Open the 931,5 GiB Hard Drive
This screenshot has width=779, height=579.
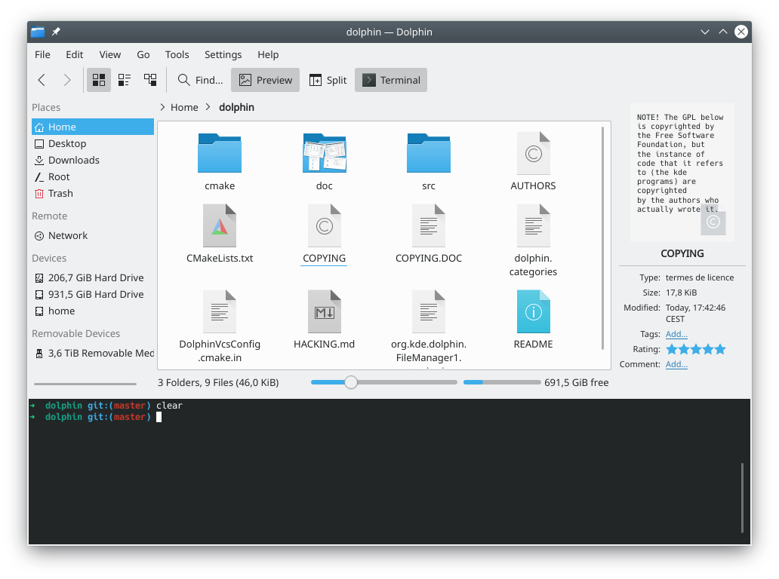(93, 294)
